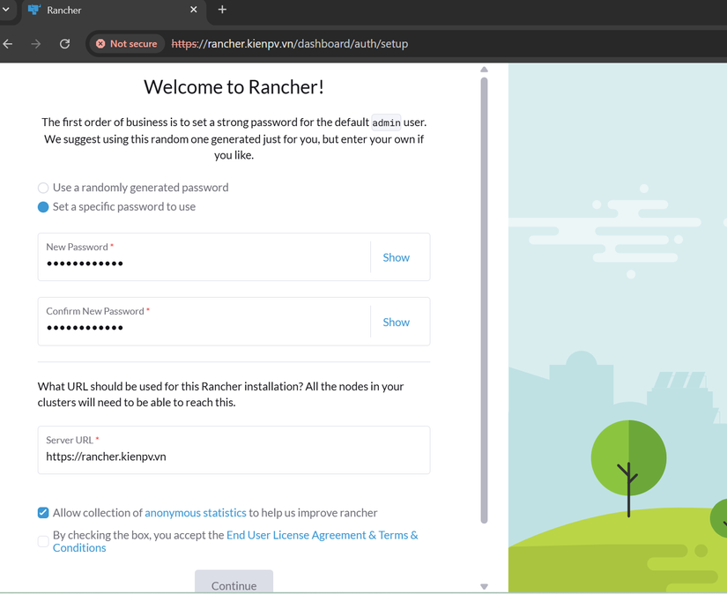
Task: Accept the End User License Agreement checkbox
Action: pos(43,542)
